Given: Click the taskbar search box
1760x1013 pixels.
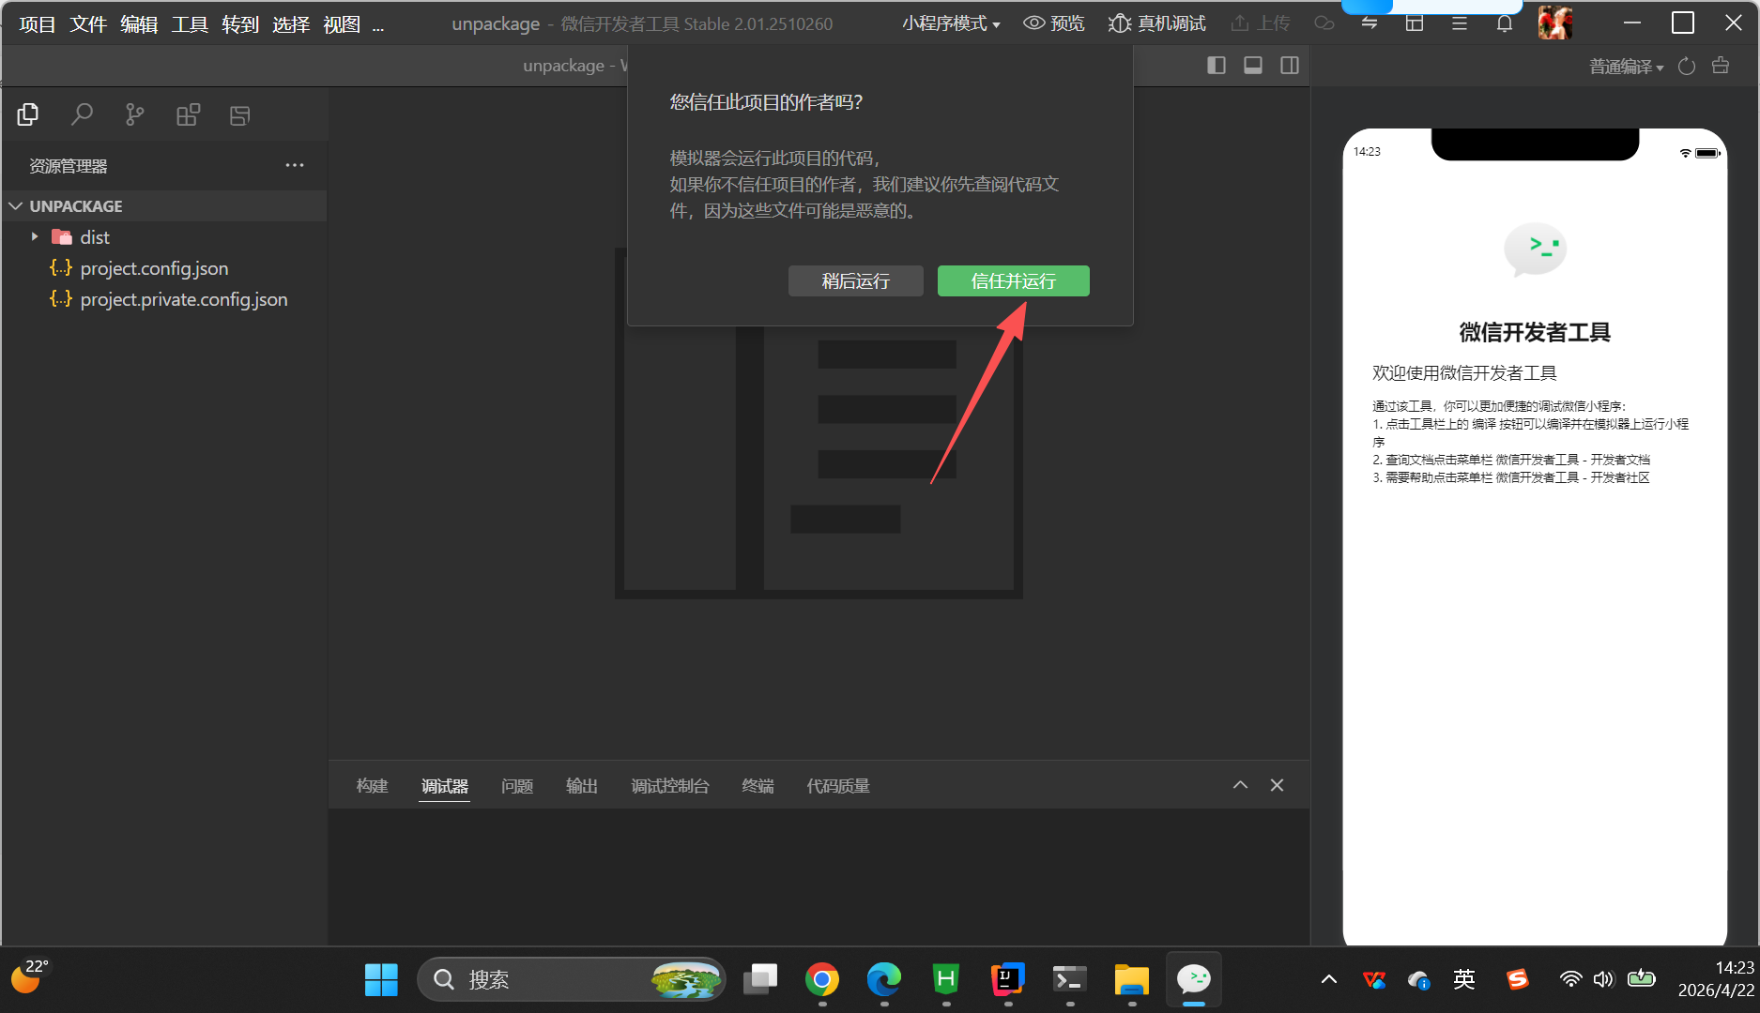Looking at the screenshot, I should tap(571, 979).
